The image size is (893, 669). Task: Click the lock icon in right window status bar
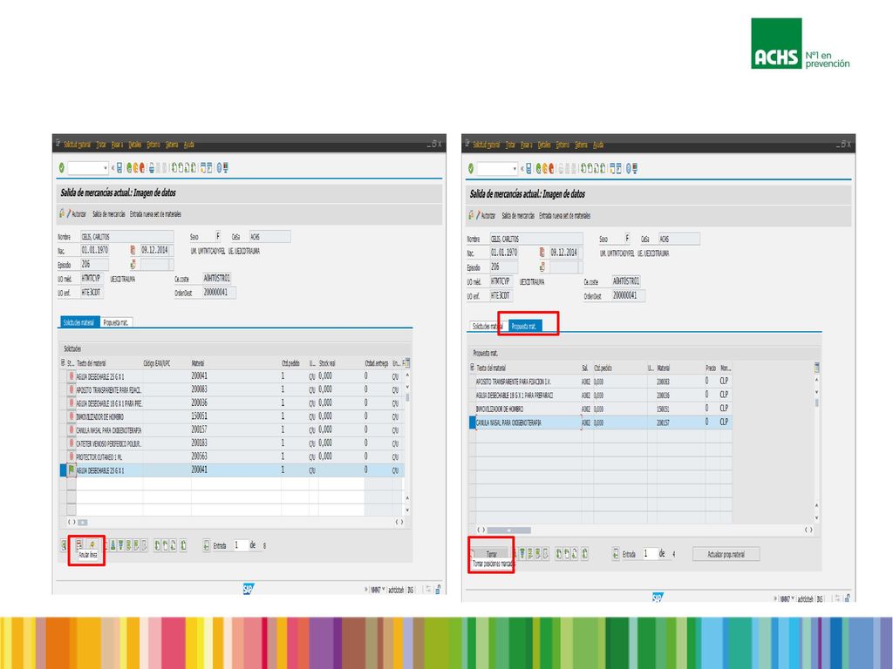pos(848,598)
